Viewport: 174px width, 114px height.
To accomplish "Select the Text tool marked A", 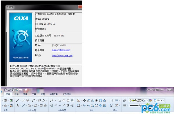I will click(x=17, y=105).
